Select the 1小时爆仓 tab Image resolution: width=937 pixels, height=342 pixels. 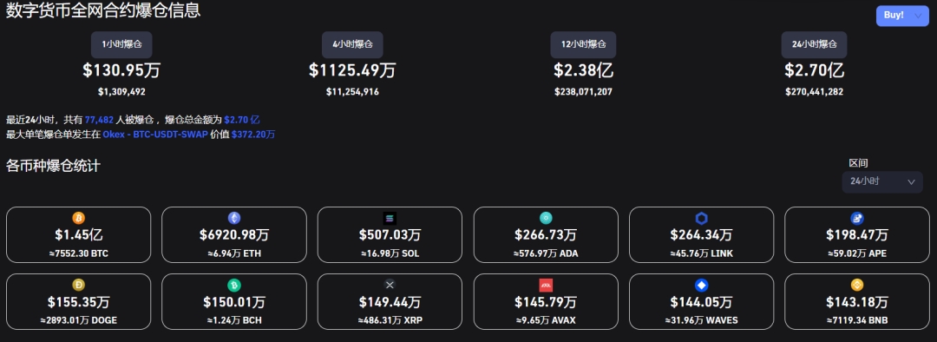121,44
